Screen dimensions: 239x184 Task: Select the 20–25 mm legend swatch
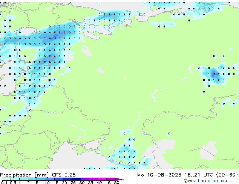[x=67, y=179]
